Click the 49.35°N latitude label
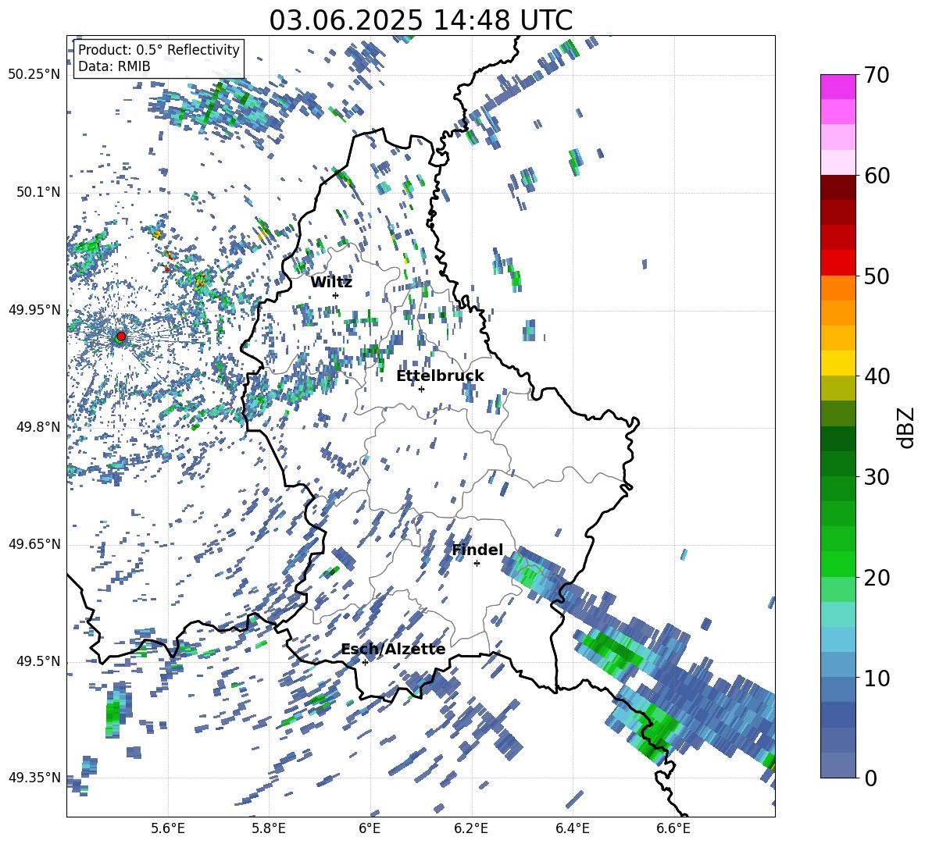Image resolution: width=925 pixels, height=844 pixels. click(34, 778)
